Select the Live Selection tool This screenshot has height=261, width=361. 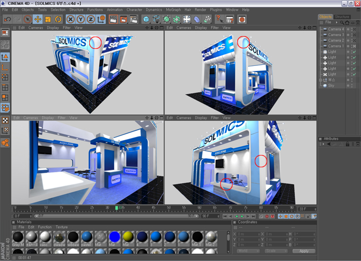tap(28, 19)
